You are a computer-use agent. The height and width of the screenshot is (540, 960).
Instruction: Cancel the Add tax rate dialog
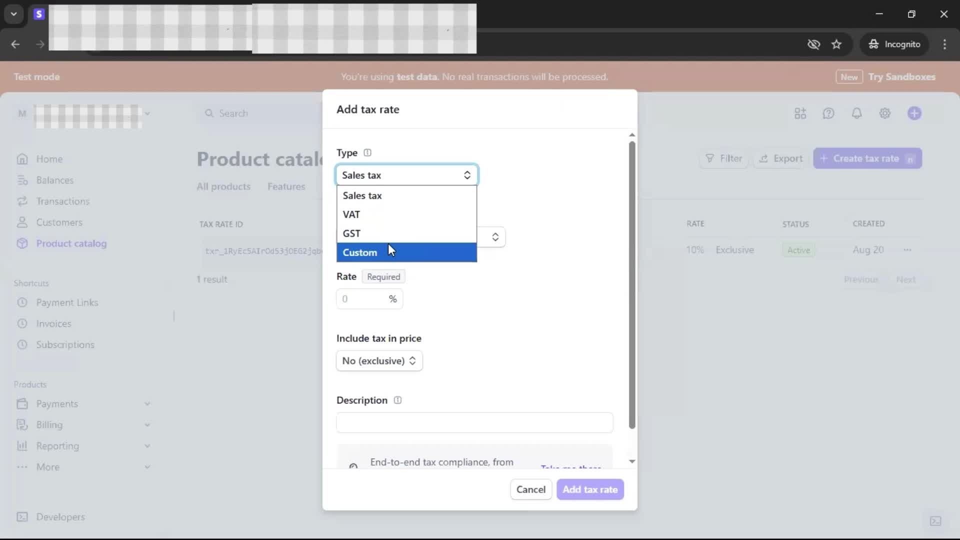(x=530, y=489)
